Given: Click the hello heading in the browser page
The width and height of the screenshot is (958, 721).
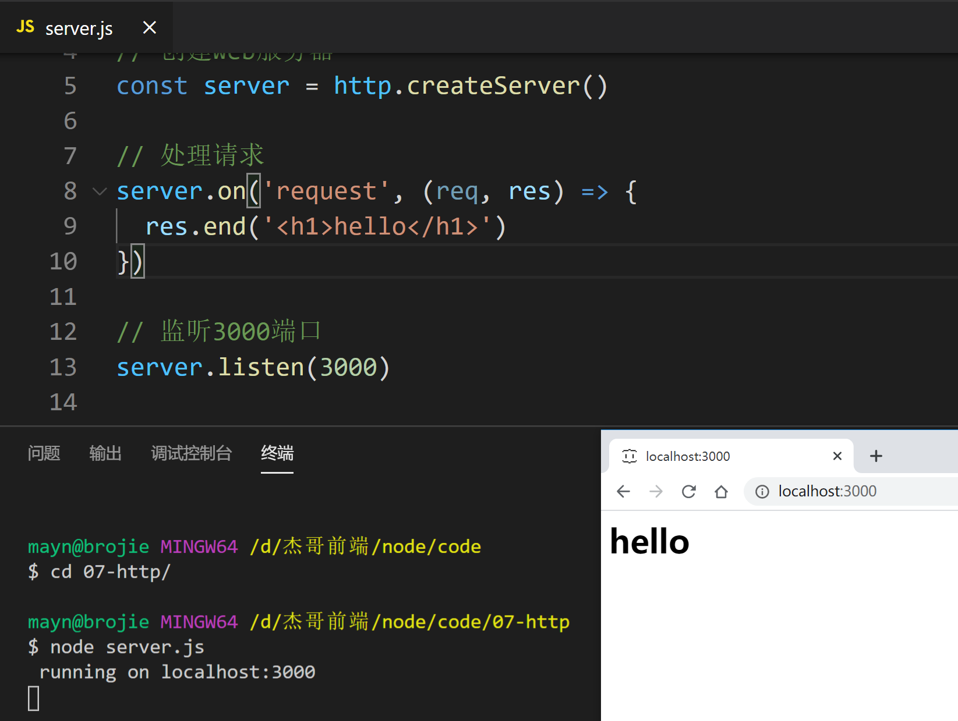Looking at the screenshot, I should (x=649, y=542).
